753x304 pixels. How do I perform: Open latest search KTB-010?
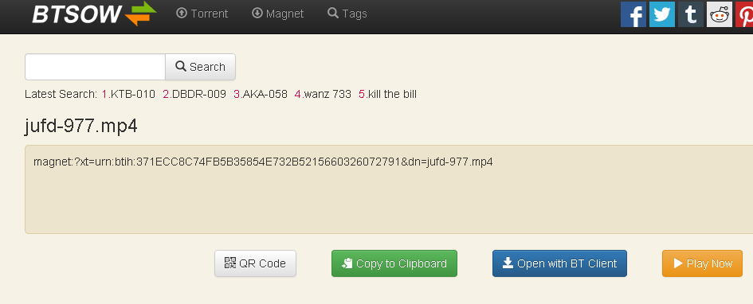point(129,94)
